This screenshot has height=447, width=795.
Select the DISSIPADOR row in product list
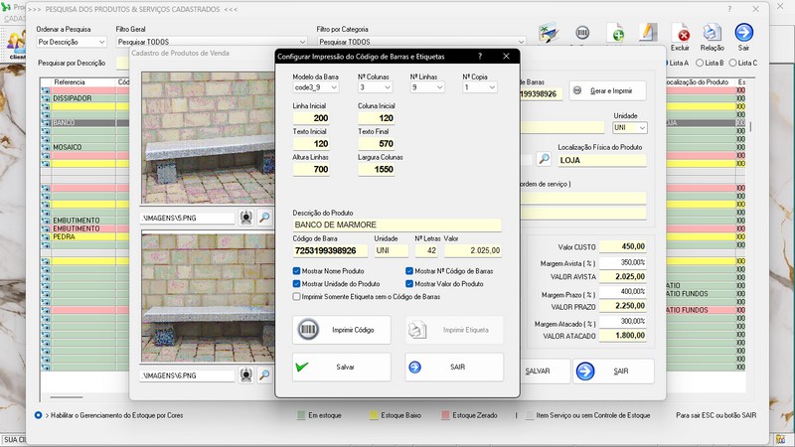click(73, 98)
